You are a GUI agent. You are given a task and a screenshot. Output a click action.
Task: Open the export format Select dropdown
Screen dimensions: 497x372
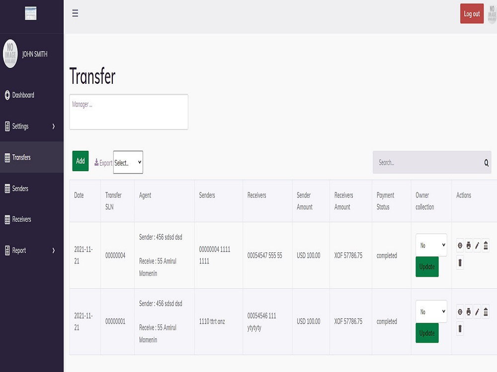point(128,162)
